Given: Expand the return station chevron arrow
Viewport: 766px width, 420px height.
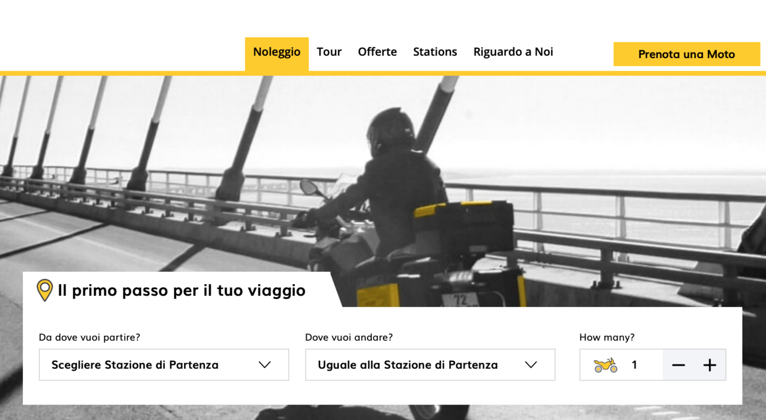Looking at the screenshot, I should pyautogui.click(x=531, y=365).
